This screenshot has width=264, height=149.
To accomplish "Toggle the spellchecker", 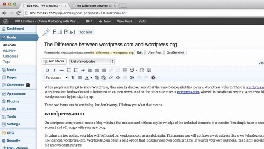I will (x=132, y=70).
